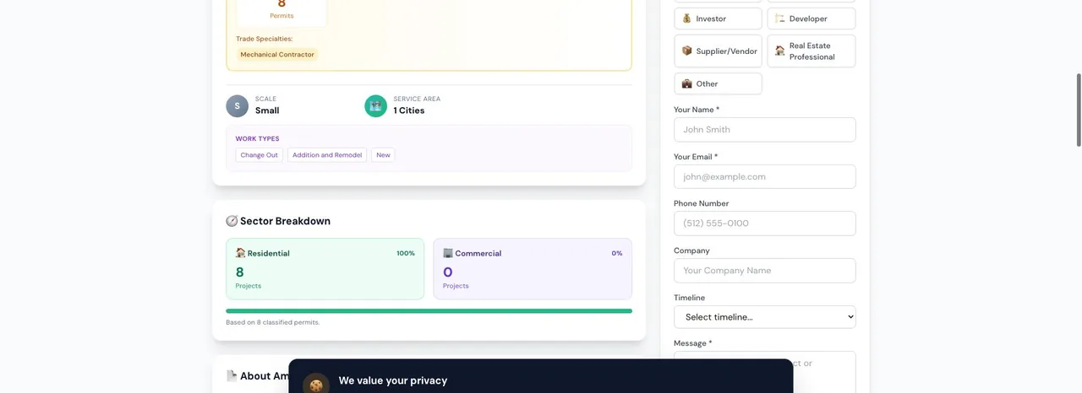
Task: Click the 'Small' scale value
Action: 267,110
